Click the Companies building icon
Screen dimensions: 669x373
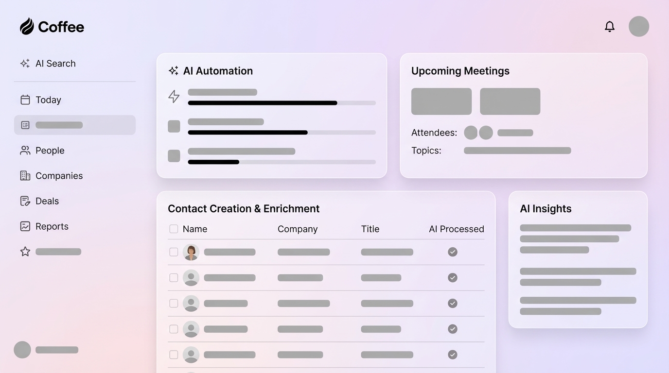(25, 175)
